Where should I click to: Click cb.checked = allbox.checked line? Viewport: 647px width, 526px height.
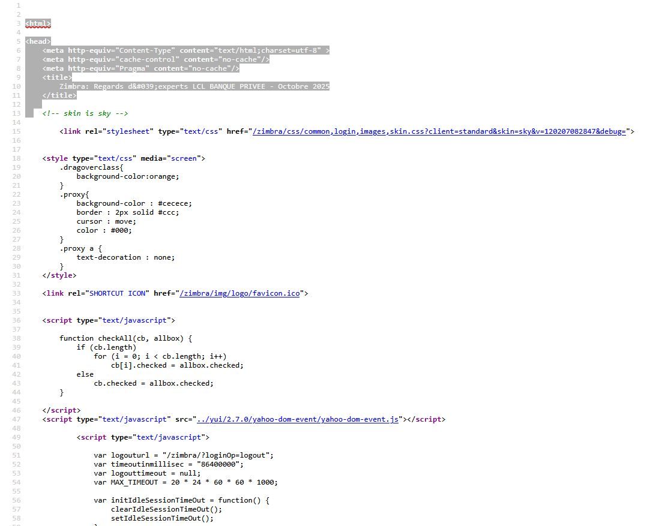[x=154, y=383]
